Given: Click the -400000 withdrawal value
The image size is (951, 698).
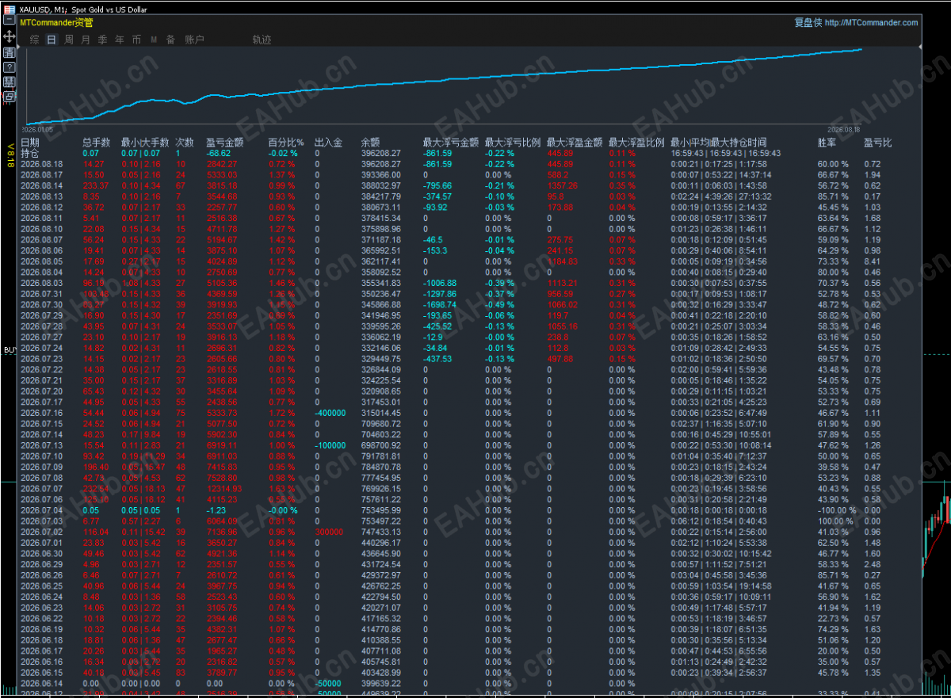Looking at the screenshot, I should [x=330, y=413].
